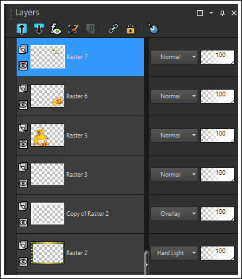Click the edit selection brush icon
Image resolution: width=242 pixels, height=279 pixels.
point(73,29)
